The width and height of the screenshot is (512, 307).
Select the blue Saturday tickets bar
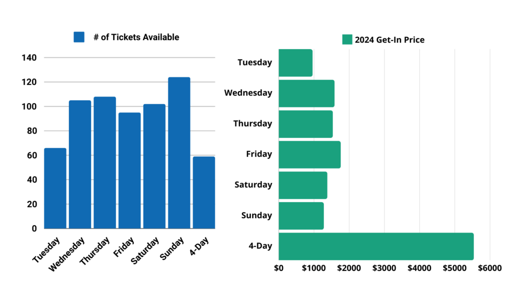tap(154, 166)
